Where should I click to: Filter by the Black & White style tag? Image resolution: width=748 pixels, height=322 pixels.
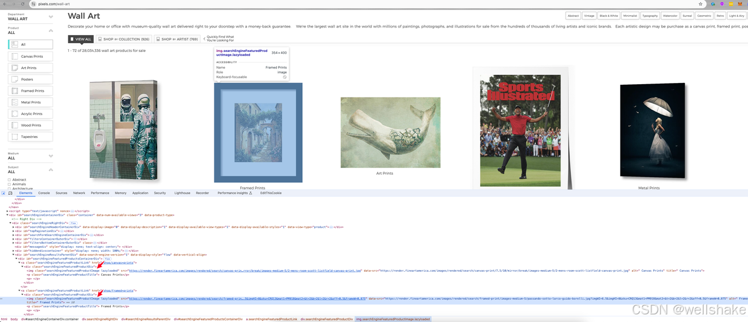609,16
